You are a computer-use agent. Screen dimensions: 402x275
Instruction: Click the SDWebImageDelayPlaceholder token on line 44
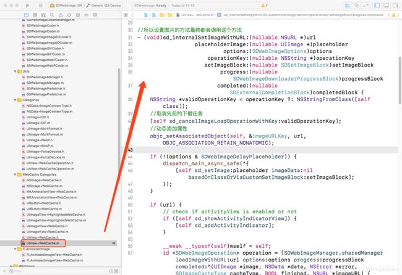(x=243, y=157)
